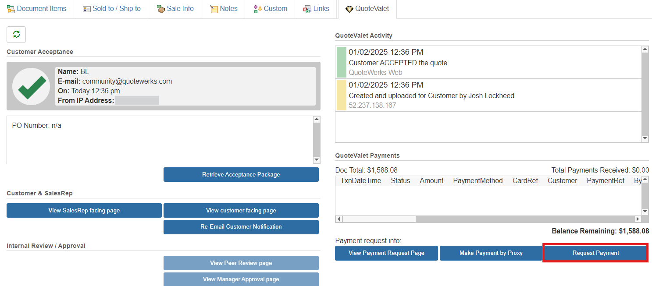The width and height of the screenshot is (652, 286).
Task: Select the Customer ACCEPTED the quote entry
Action: (487, 63)
